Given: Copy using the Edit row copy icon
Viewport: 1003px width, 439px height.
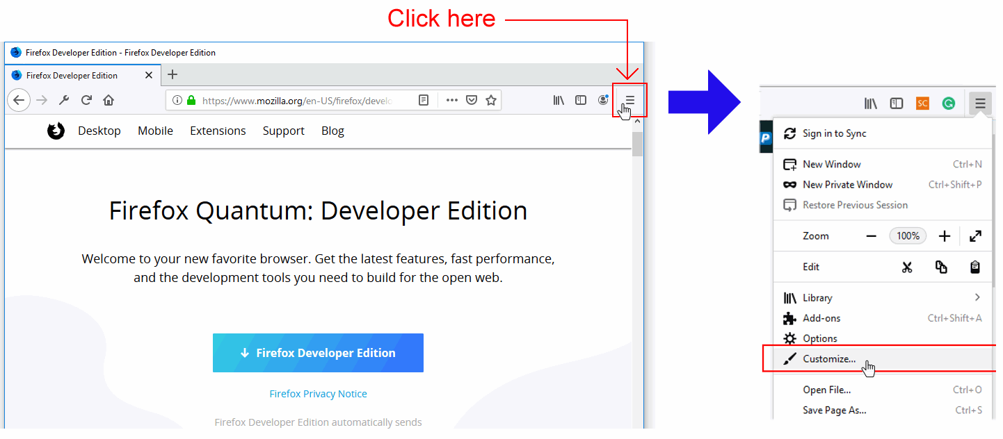Looking at the screenshot, I should [941, 267].
